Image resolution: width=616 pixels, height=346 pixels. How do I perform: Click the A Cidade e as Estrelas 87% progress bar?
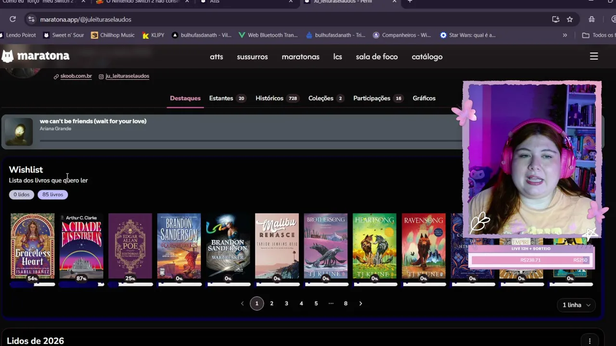click(81, 284)
